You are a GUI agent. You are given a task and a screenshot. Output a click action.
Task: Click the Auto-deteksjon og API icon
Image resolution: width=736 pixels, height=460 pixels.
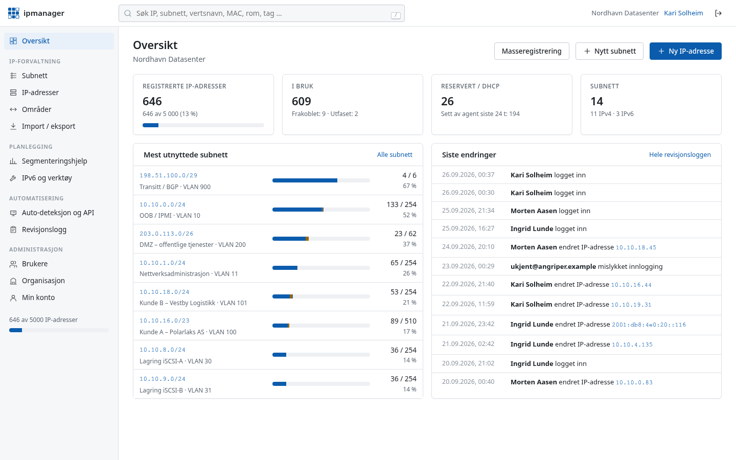[13, 213]
